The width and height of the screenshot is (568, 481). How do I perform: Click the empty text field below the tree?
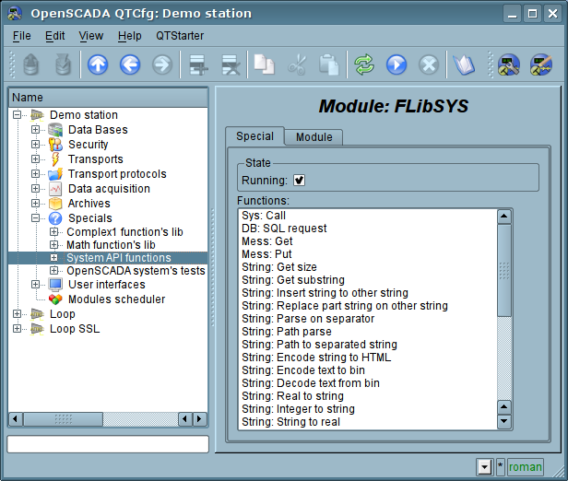[108, 444]
